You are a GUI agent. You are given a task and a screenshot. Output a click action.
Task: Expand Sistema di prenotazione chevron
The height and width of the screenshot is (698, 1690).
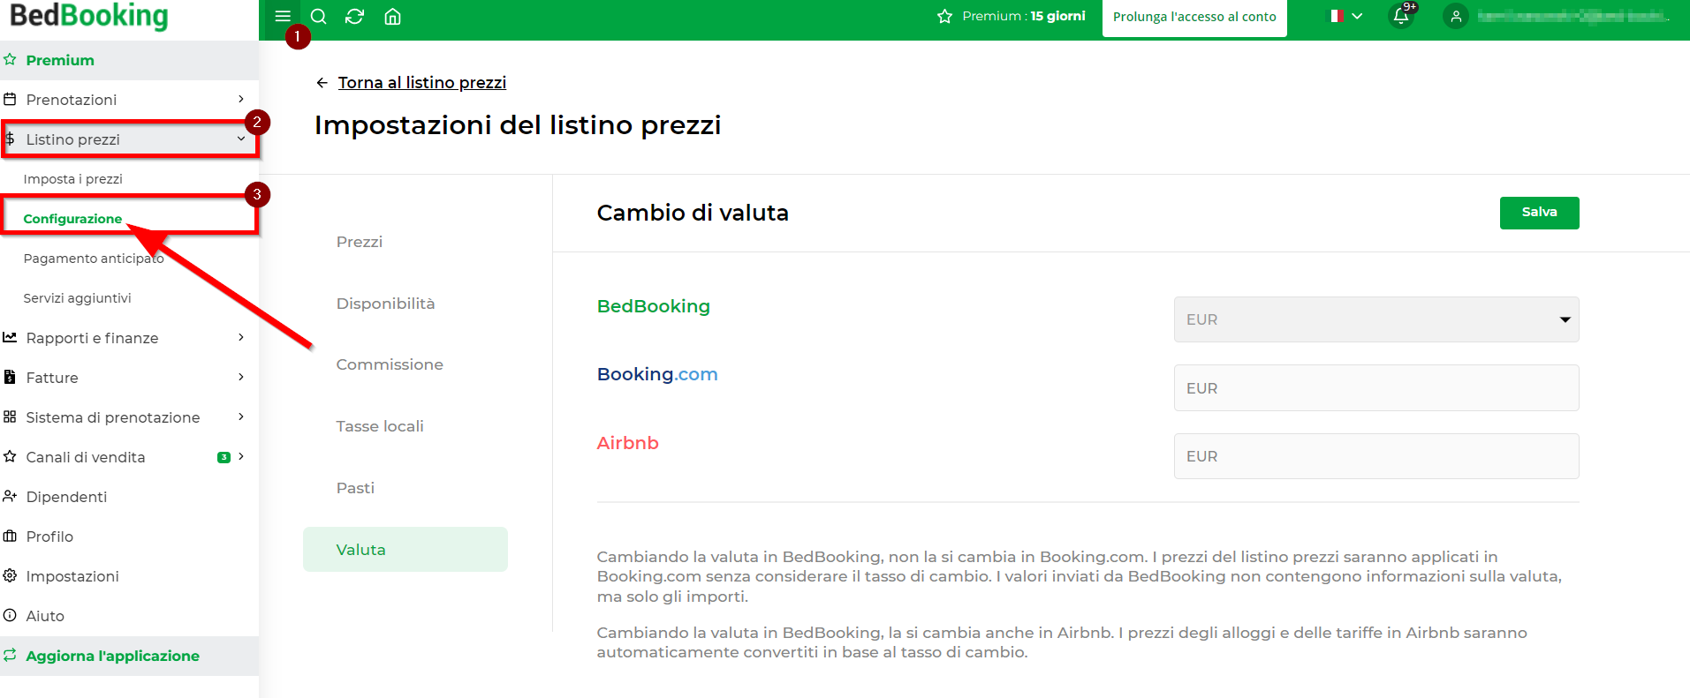[x=241, y=417]
